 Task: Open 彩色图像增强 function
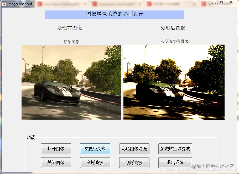[134, 149]
